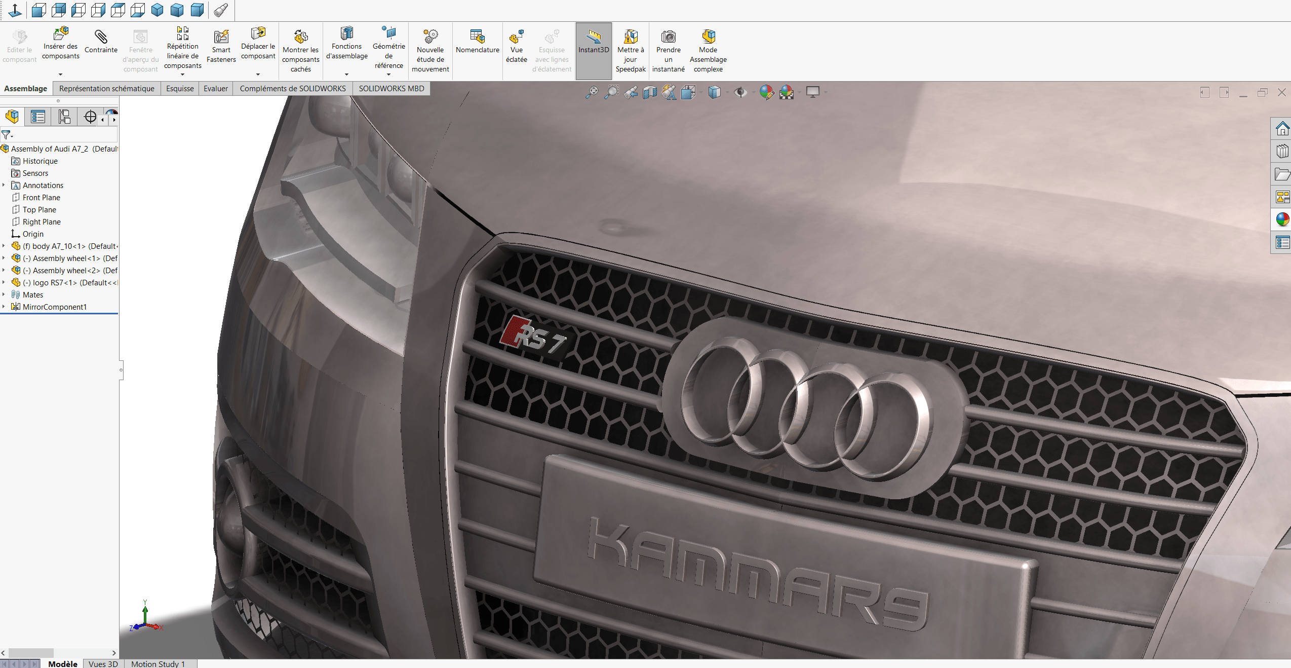Open the Home task pane icon

(x=1282, y=129)
